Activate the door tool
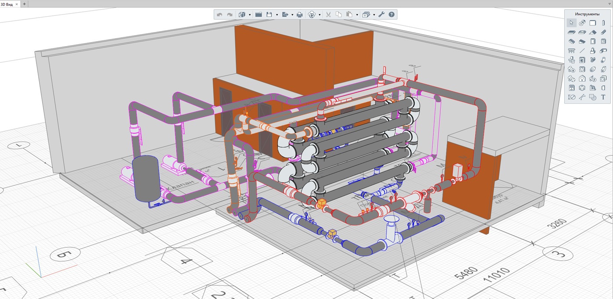Image resolution: width=613 pixels, height=299 pixels. [593, 42]
